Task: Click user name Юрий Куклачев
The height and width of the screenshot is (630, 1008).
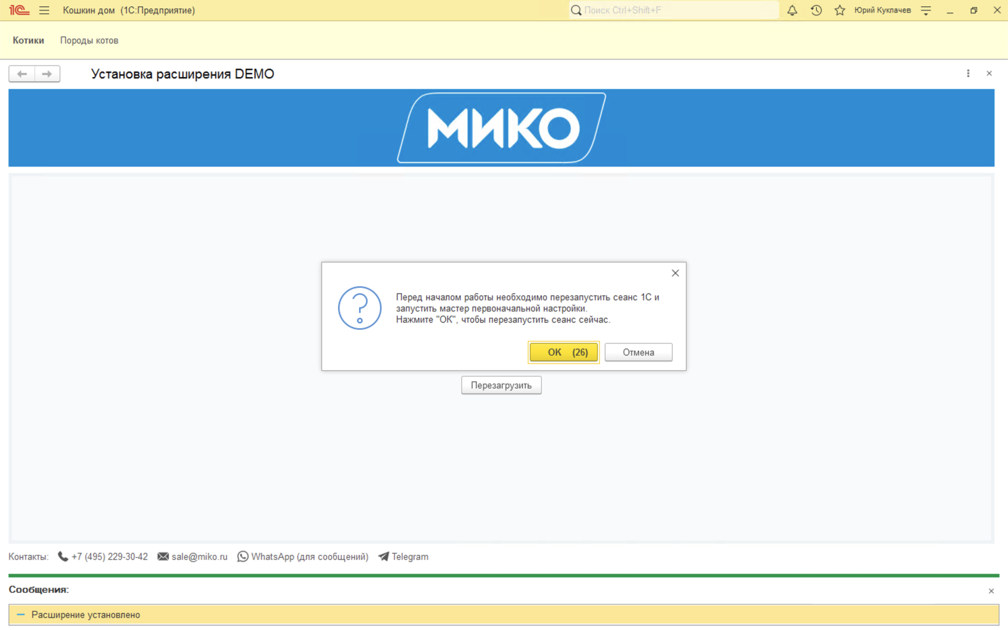Action: point(882,10)
